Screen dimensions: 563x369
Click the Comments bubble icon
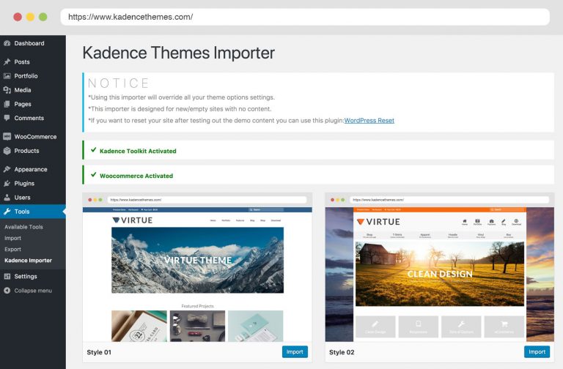point(7,118)
